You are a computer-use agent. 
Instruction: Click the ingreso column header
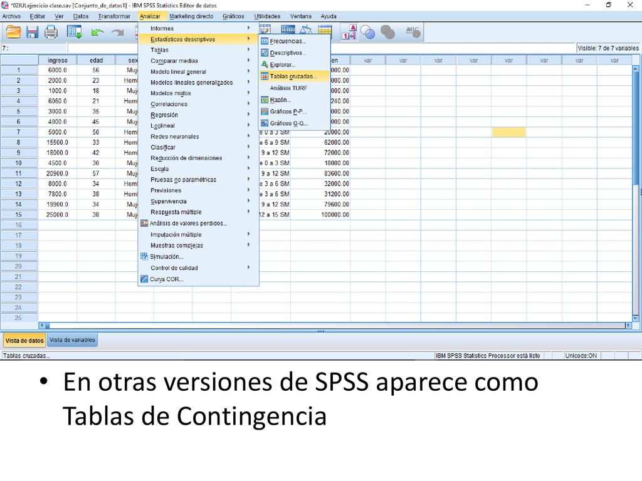point(58,60)
